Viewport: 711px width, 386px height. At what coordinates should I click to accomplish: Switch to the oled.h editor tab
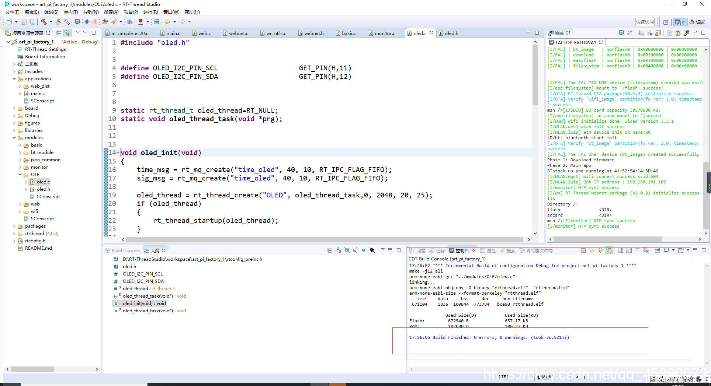click(451, 33)
